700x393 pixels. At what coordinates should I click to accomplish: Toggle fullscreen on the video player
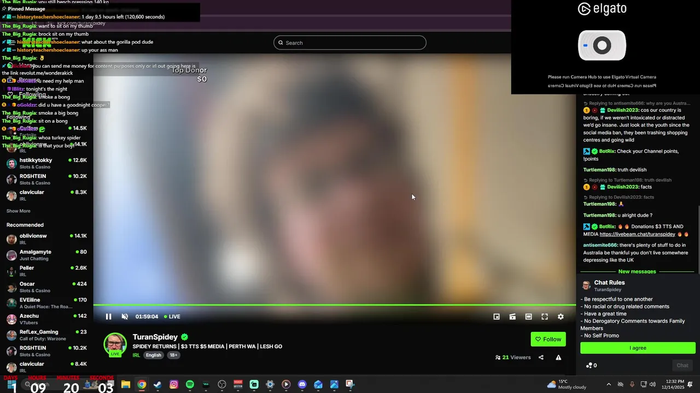pos(545,317)
